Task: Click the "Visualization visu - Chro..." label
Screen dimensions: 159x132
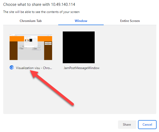Action: coord(34,68)
